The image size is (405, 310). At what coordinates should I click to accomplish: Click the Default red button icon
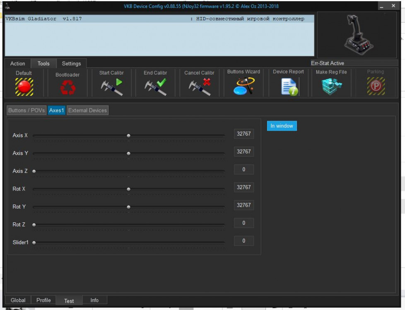point(24,87)
